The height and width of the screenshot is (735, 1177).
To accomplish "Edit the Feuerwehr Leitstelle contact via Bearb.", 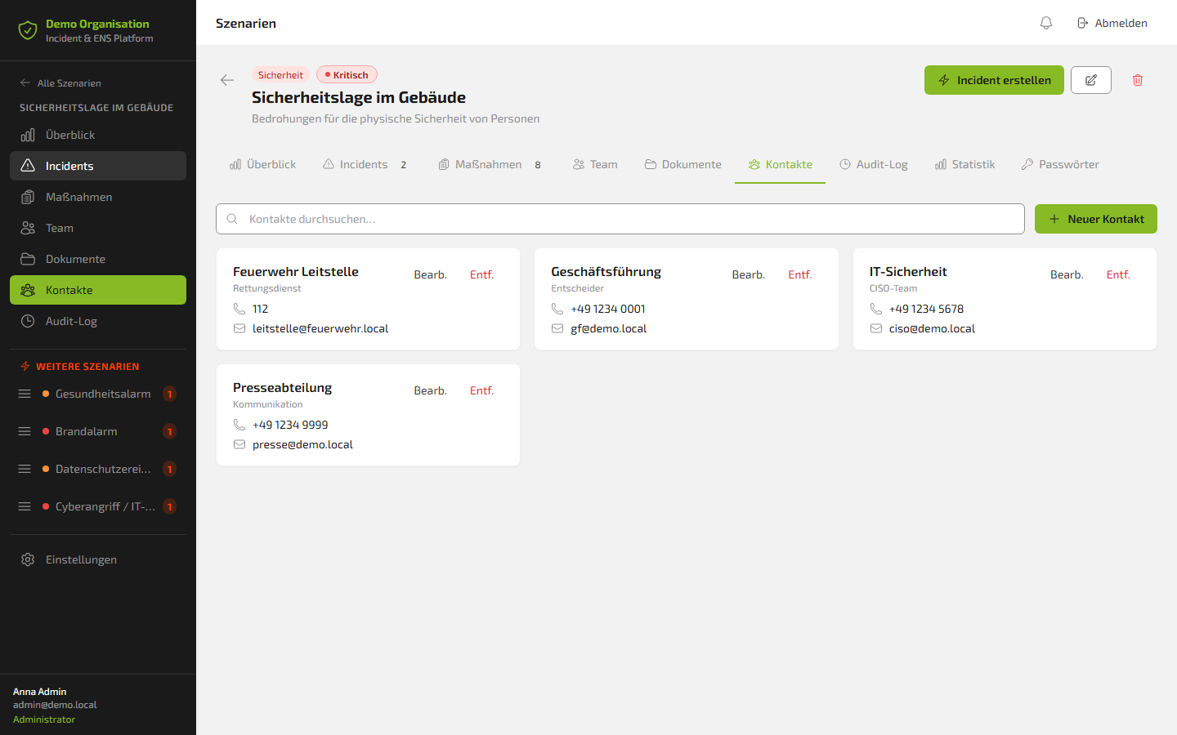I will pos(430,274).
